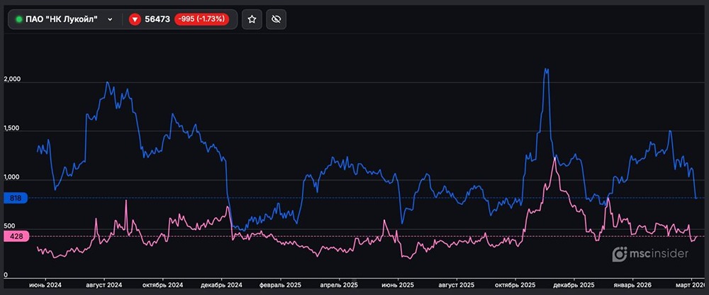Add Лукойл to favorites with star icon
709x295 pixels.
point(252,19)
